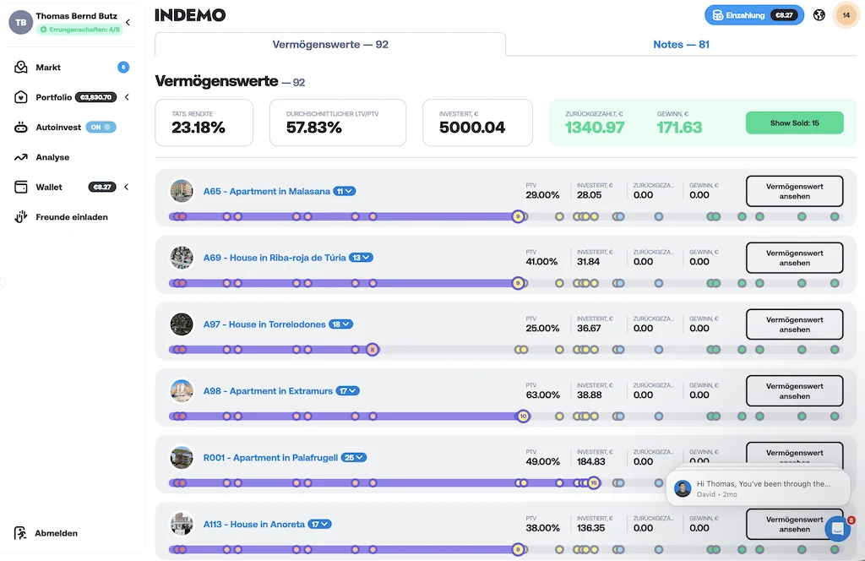This screenshot has height=561, width=865.
Task: Open Analyse chart icon in sidebar
Action: [x=21, y=157]
